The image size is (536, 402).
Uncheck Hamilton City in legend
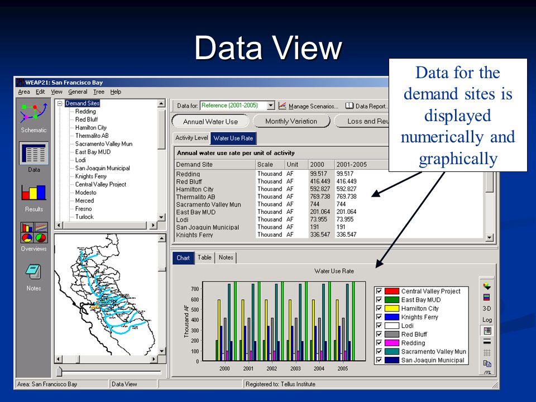pos(379,308)
